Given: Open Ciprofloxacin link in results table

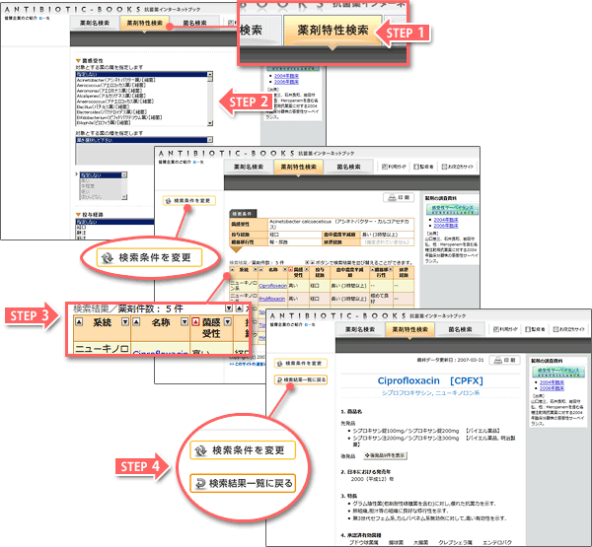Looking at the screenshot, I should pos(273,286).
